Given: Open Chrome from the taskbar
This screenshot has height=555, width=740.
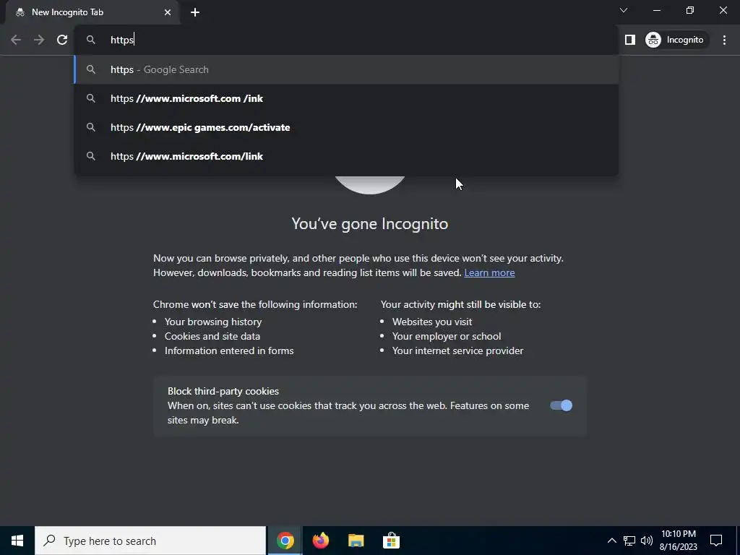Looking at the screenshot, I should pyautogui.click(x=285, y=541).
